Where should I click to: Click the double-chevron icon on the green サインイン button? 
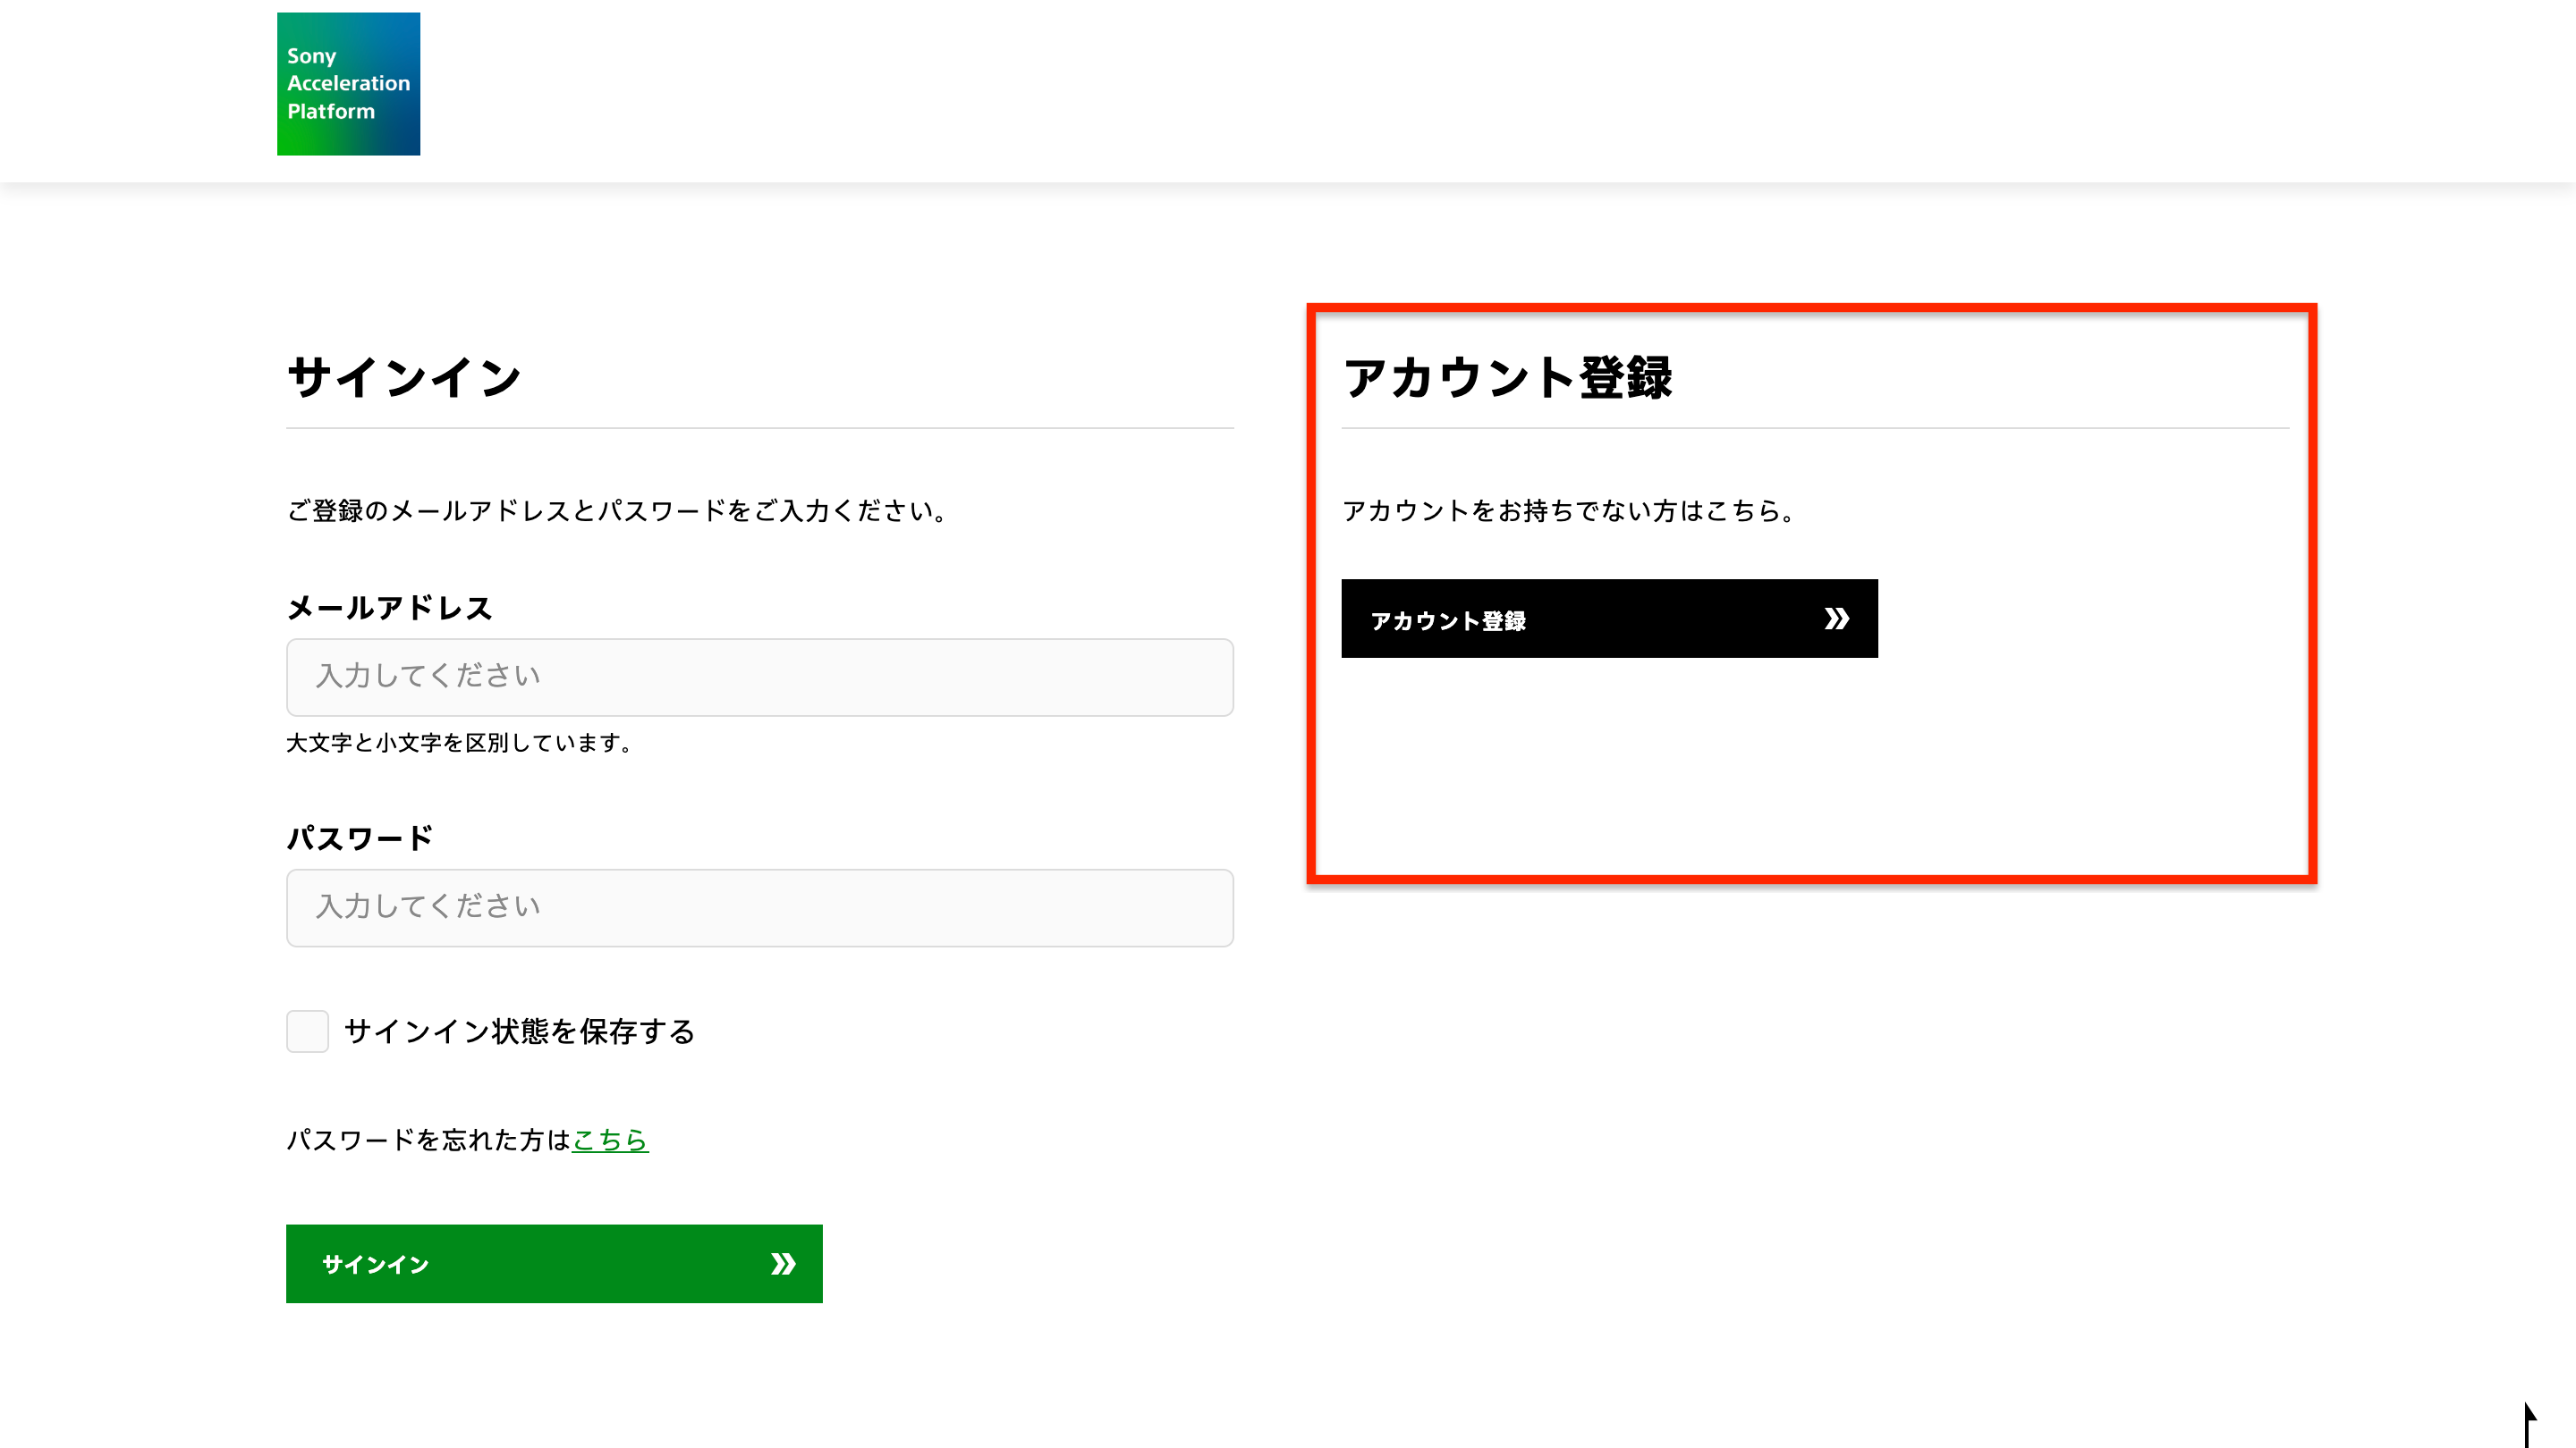[x=783, y=1264]
